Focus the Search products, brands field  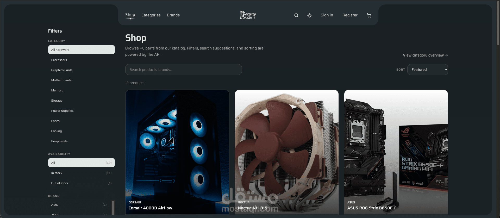[x=183, y=70]
